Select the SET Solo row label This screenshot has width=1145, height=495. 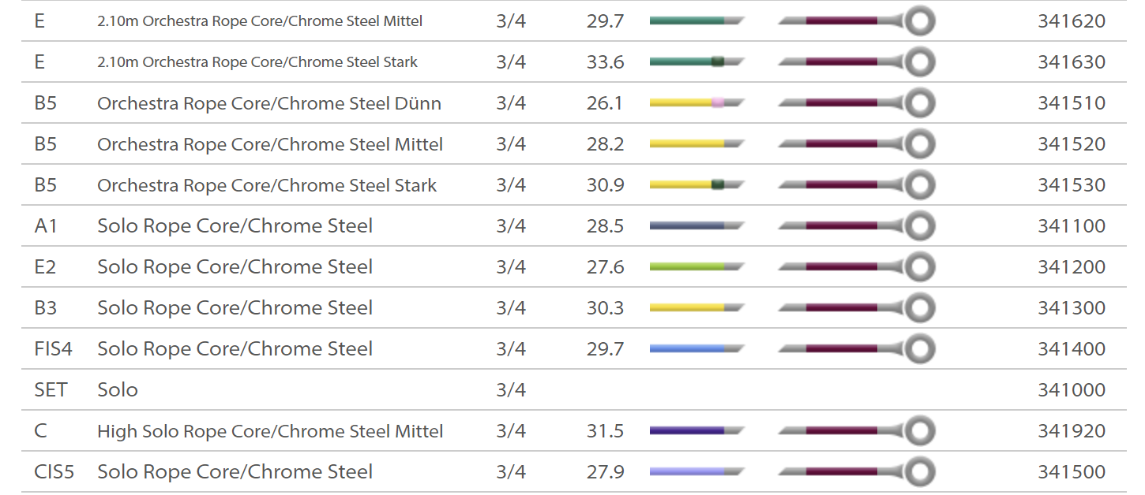coord(51,390)
